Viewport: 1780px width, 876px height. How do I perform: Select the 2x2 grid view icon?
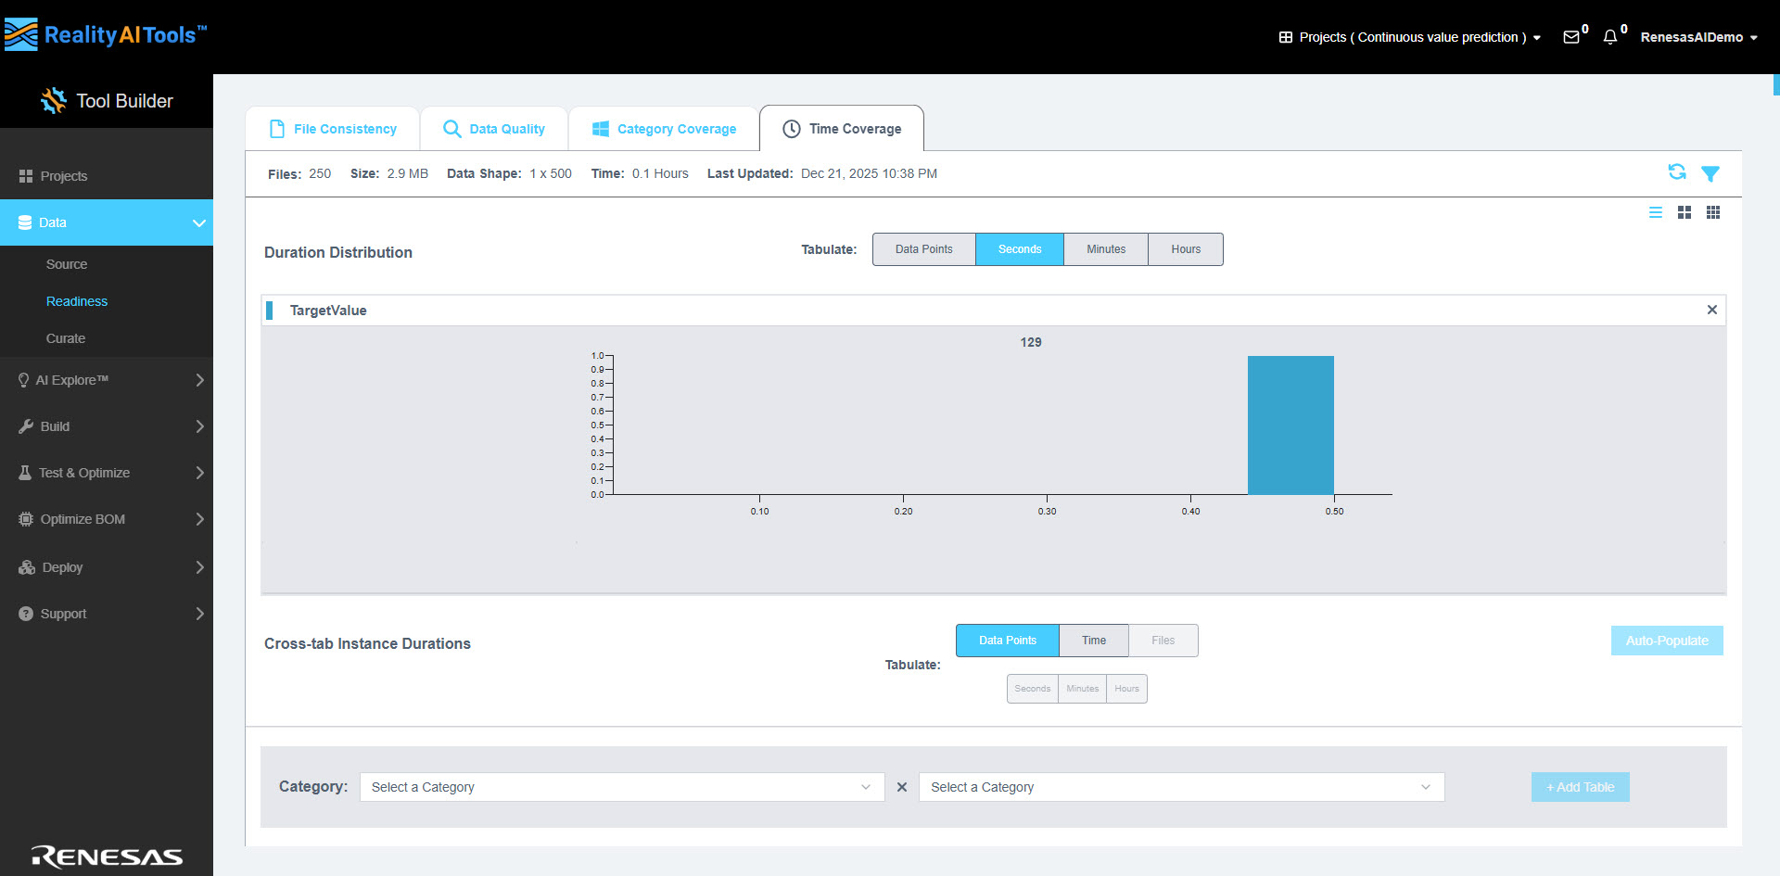pos(1685,212)
